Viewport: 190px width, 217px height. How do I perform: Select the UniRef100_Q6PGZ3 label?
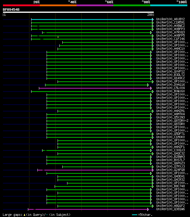click(170, 163)
